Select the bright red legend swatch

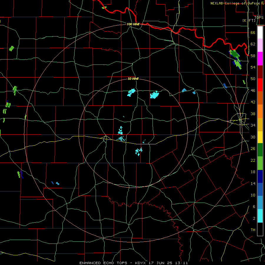pyautogui.click(x=260, y=85)
